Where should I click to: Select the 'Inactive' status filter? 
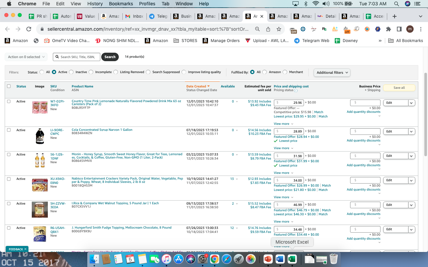pyautogui.click(x=72, y=72)
